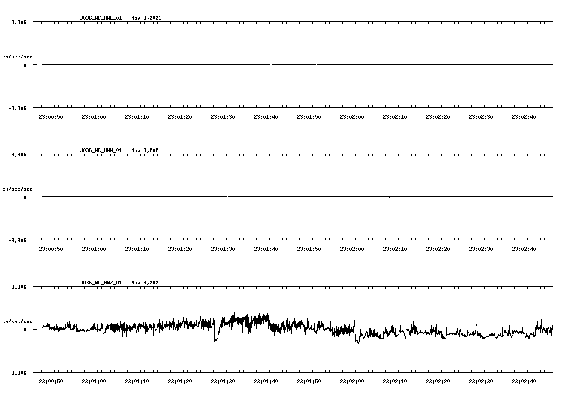
Task: Click the -8.306 bottom axis value of HNE plot
Action: (x=18, y=108)
